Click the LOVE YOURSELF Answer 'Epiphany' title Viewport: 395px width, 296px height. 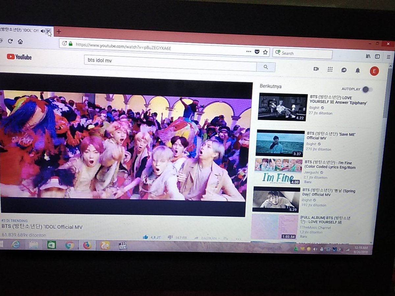(339, 100)
